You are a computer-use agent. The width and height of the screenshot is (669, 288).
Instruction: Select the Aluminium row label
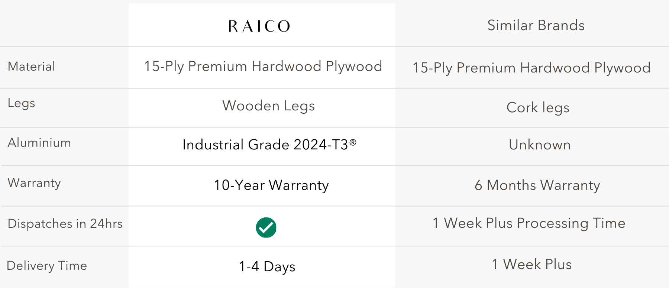coord(39,143)
